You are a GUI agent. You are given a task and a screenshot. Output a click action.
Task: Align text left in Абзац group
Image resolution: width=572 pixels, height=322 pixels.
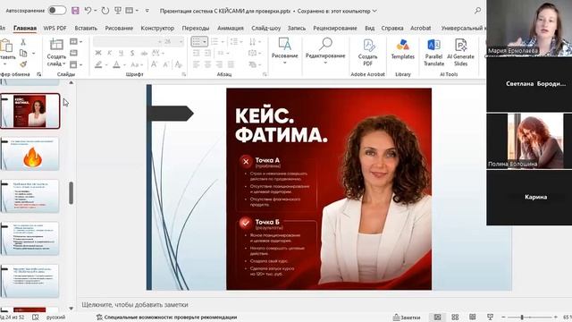196,64
